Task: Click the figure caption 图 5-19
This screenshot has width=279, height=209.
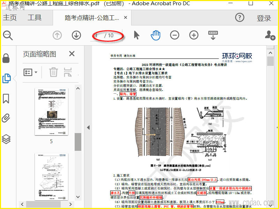Action: coord(180,166)
